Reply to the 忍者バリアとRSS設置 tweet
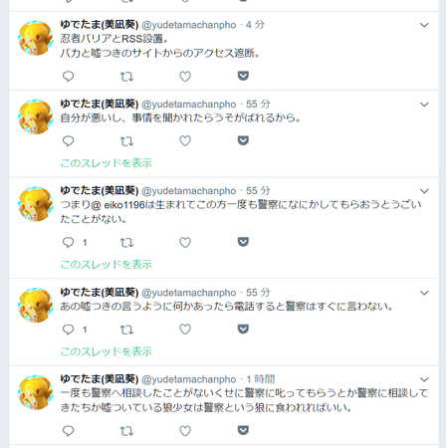446x448 pixels. point(68,77)
